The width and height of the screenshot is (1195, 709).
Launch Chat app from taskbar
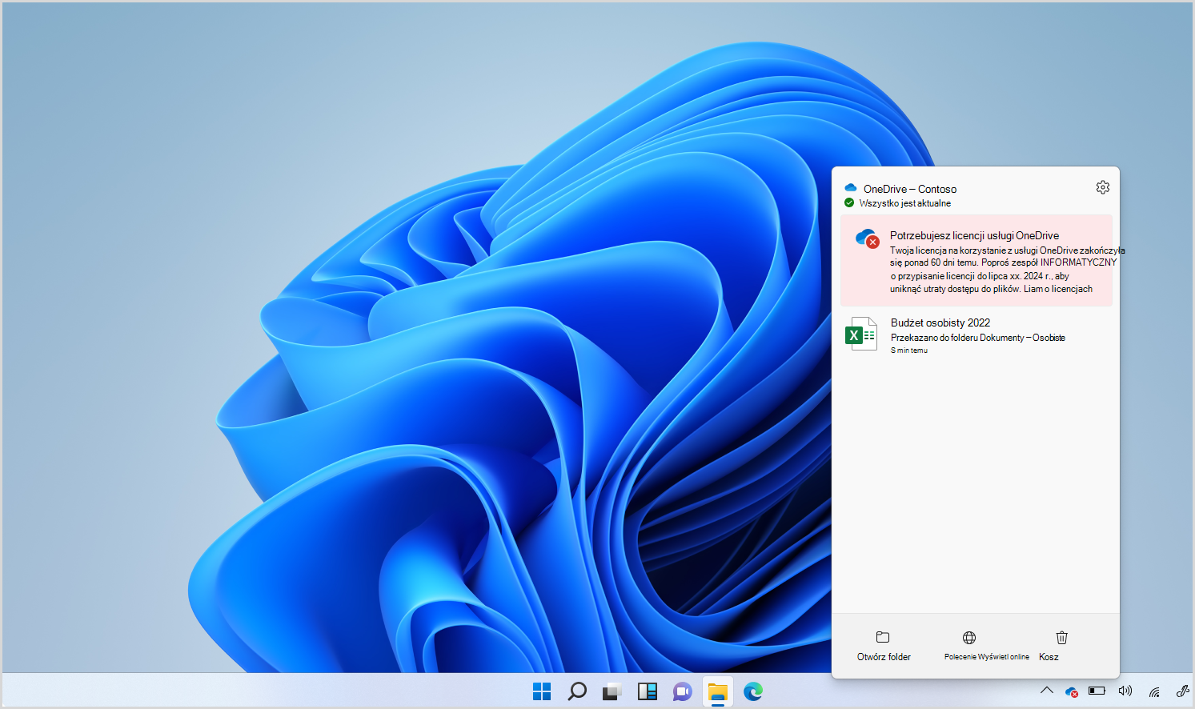click(x=683, y=691)
